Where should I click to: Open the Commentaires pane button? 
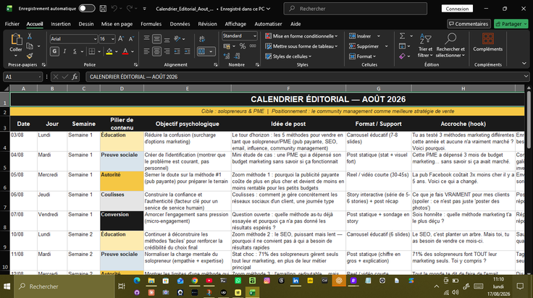(469, 24)
